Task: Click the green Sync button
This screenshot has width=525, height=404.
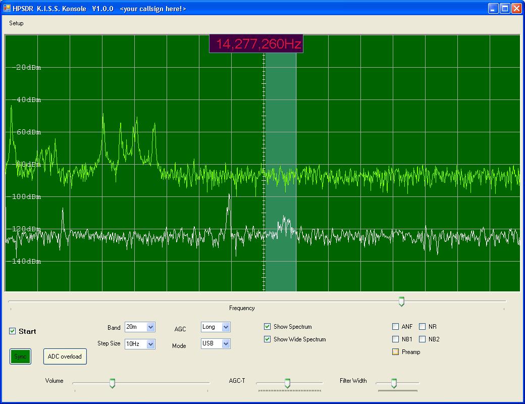Action: (x=20, y=357)
